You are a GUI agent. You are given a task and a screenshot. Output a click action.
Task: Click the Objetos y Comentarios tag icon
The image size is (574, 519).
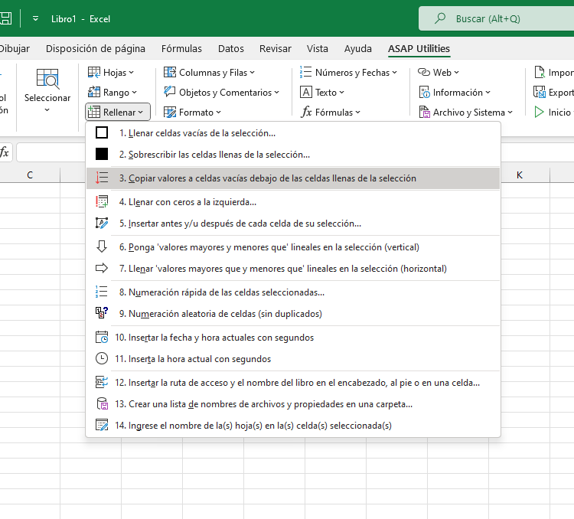pos(170,92)
